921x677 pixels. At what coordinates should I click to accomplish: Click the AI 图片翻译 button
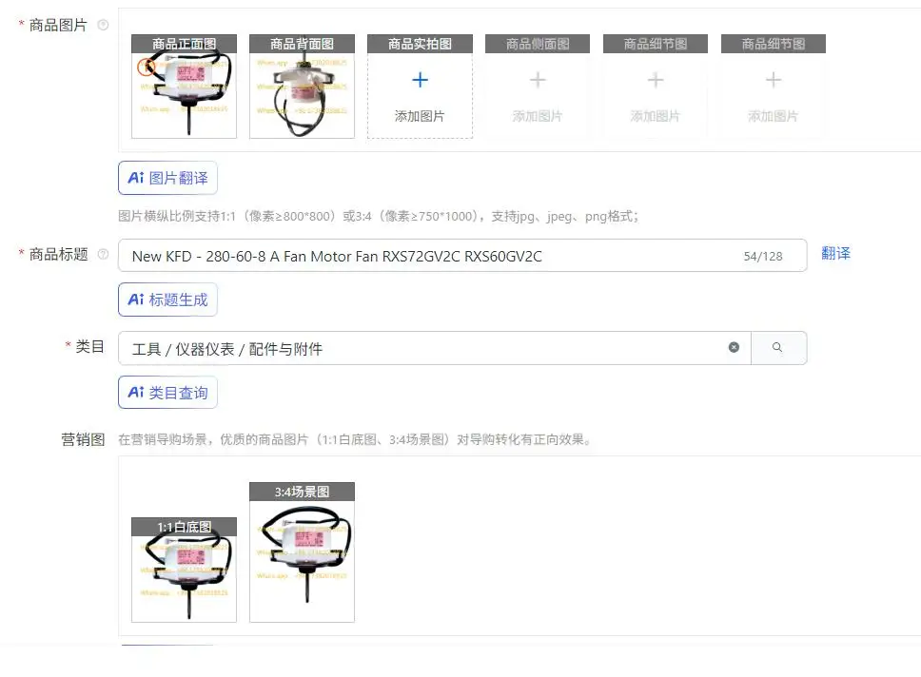pyautogui.click(x=168, y=178)
